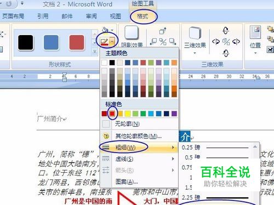Viewport: 274px width, 205px height.
Task: Open the 格式 ribbon tab
Action: [x=142, y=16]
